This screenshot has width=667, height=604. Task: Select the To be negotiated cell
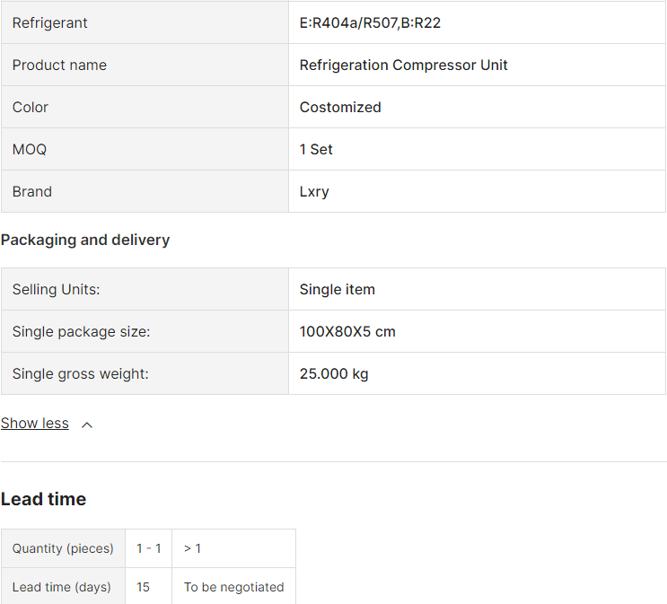[233, 587]
